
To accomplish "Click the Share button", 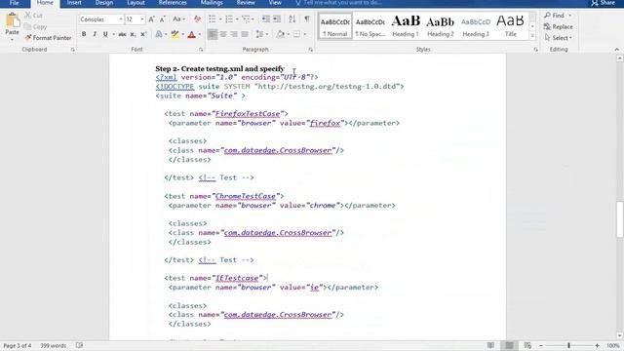I will pyautogui.click(x=604, y=3).
